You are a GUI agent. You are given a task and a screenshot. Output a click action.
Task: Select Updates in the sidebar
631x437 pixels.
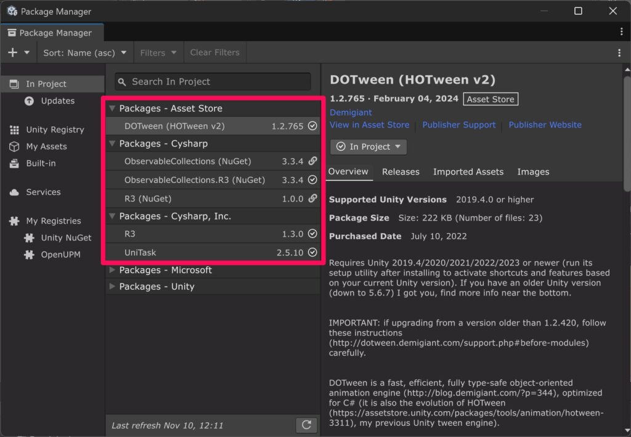[57, 100]
